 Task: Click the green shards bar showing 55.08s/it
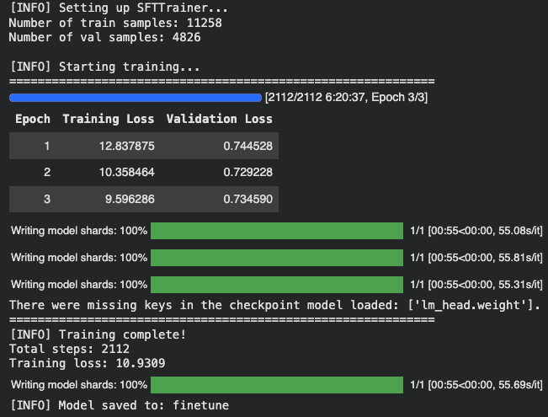click(x=277, y=231)
